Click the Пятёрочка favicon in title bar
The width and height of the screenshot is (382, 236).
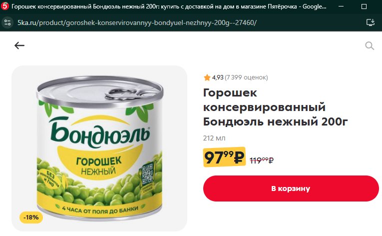click(x=4, y=6)
